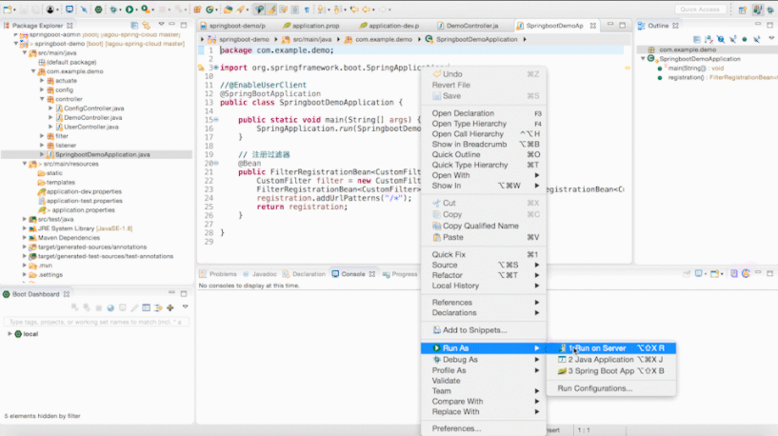
Task: Click Last Edit Location arrow icon
Action: click(x=354, y=10)
